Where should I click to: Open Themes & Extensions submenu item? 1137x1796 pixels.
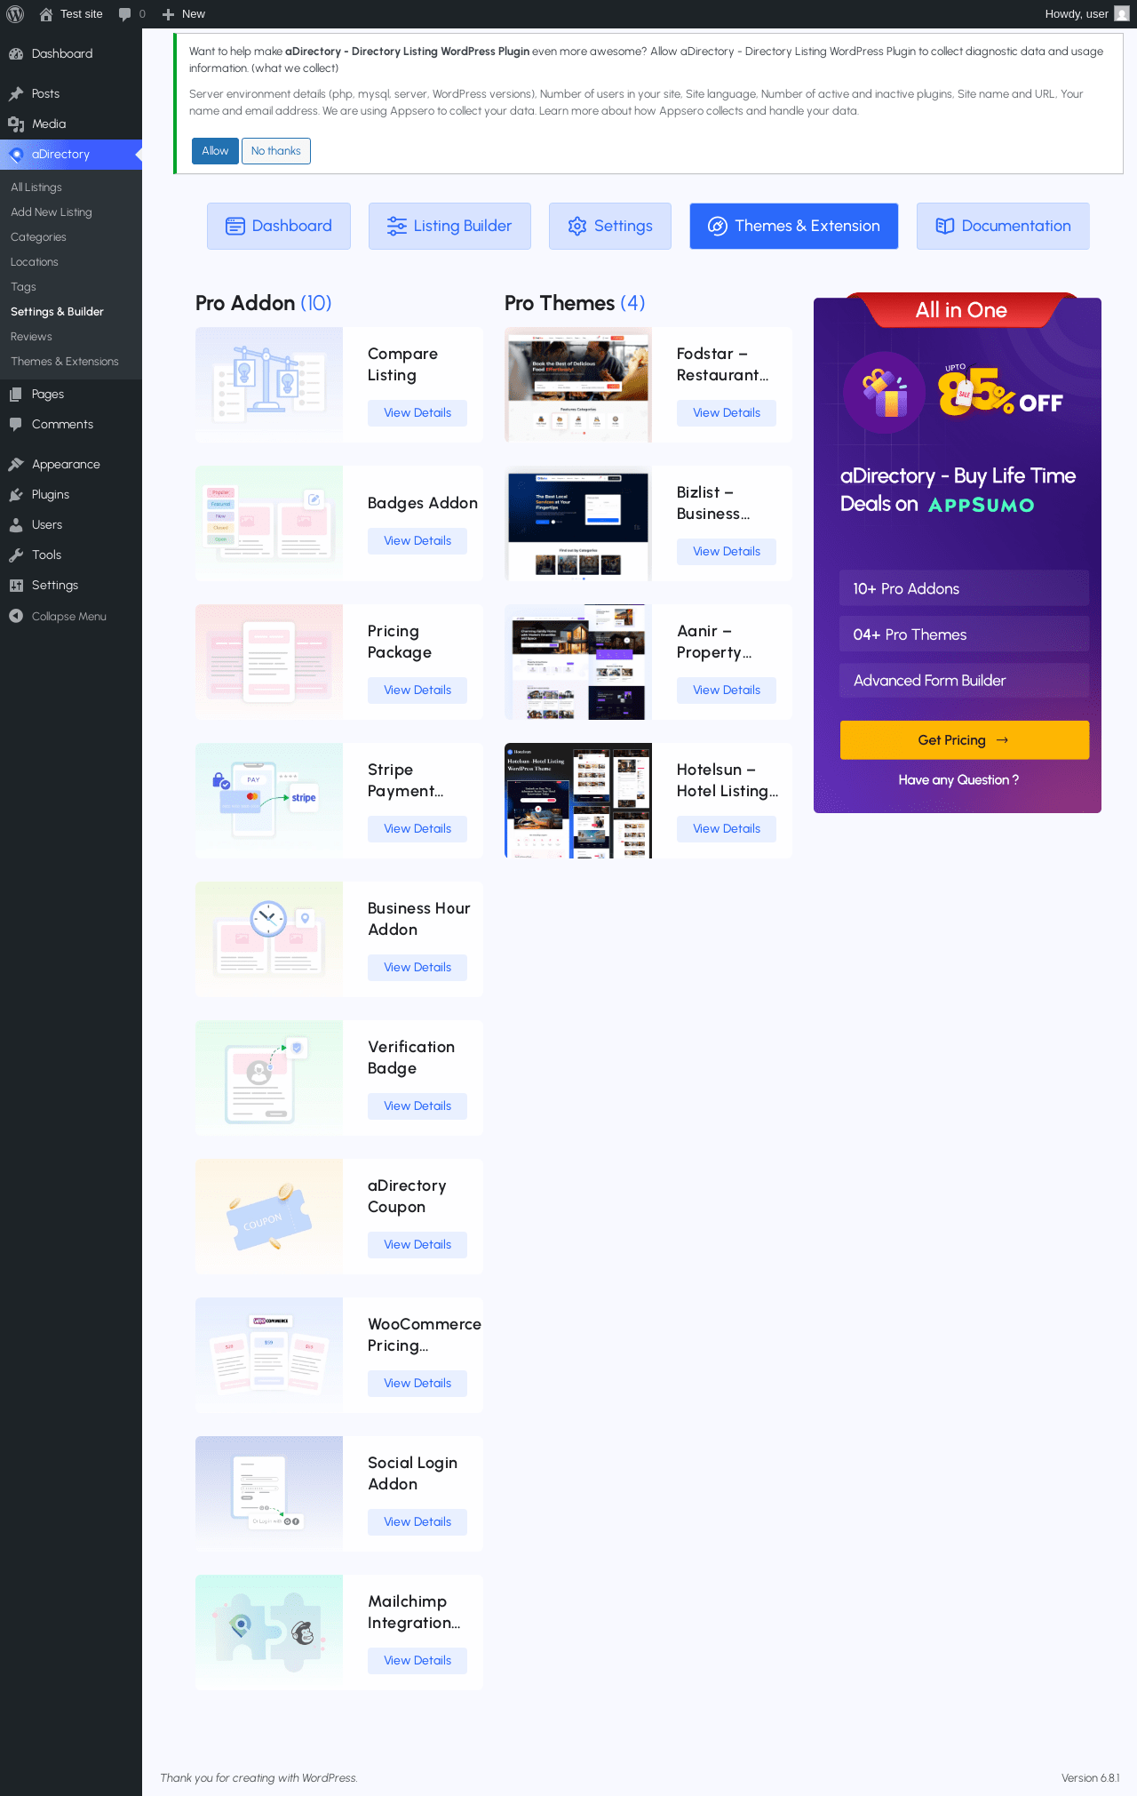[65, 362]
